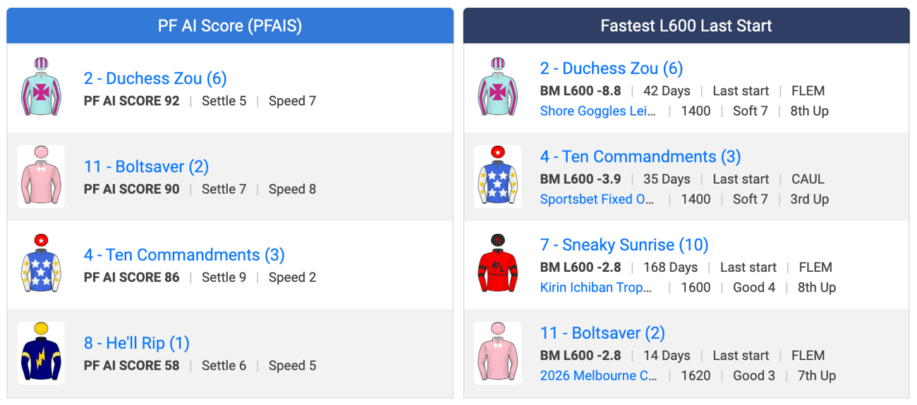Open 11 - Boltsaver link in Fastest L600 panel
Screen dimensions: 917x405
[x=602, y=333]
